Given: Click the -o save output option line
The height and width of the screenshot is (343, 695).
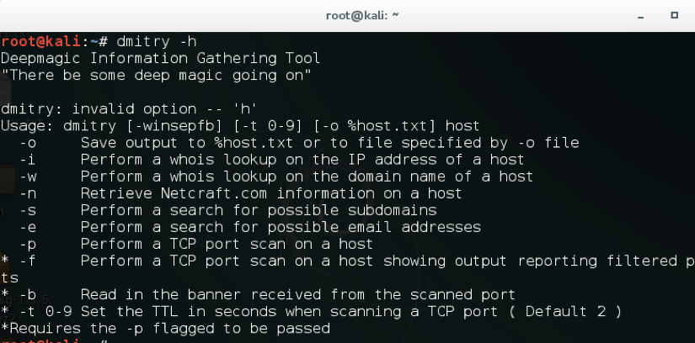Looking at the screenshot, I should click(299, 143).
